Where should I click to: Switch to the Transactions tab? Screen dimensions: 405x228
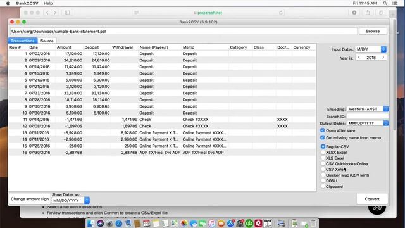tap(23, 41)
